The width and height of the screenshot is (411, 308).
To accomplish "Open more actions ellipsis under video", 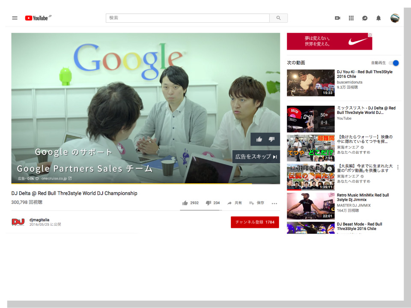I will click(274, 203).
